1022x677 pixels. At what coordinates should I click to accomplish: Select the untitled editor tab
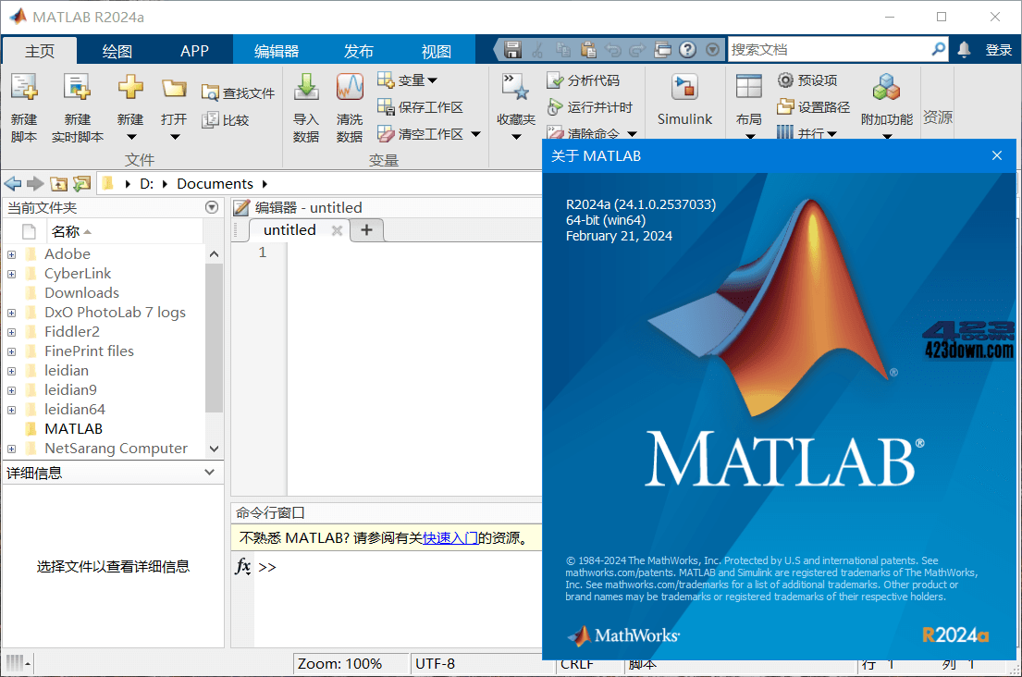[x=288, y=229]
